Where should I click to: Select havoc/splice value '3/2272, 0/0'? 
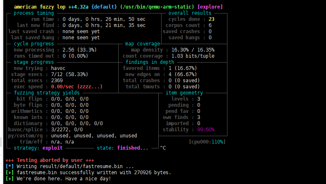[67, 130]
